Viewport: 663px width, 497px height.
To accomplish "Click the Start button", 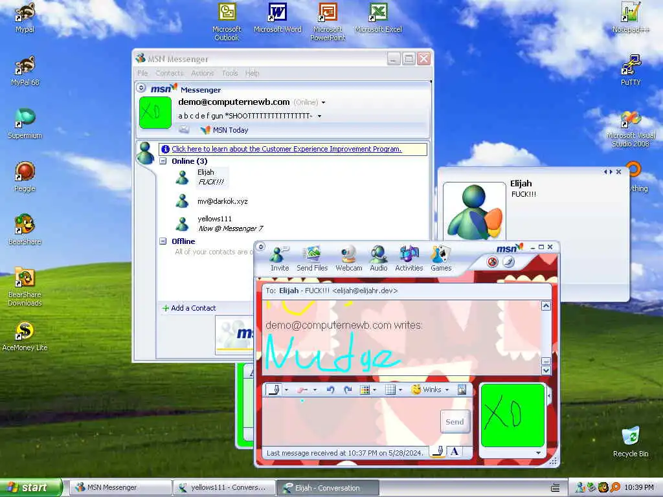I will [31, 487].
